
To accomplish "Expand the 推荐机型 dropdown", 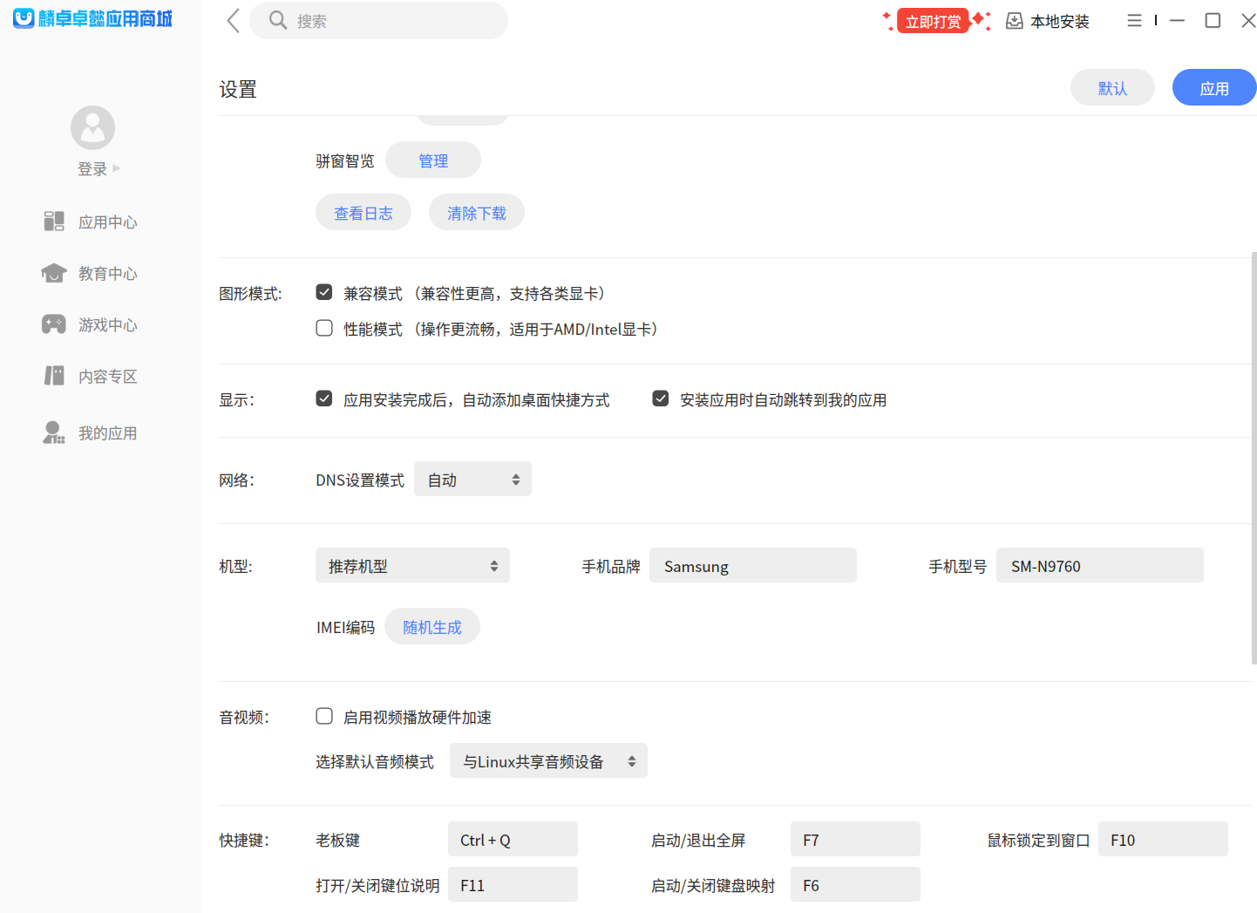I will 412,565.
